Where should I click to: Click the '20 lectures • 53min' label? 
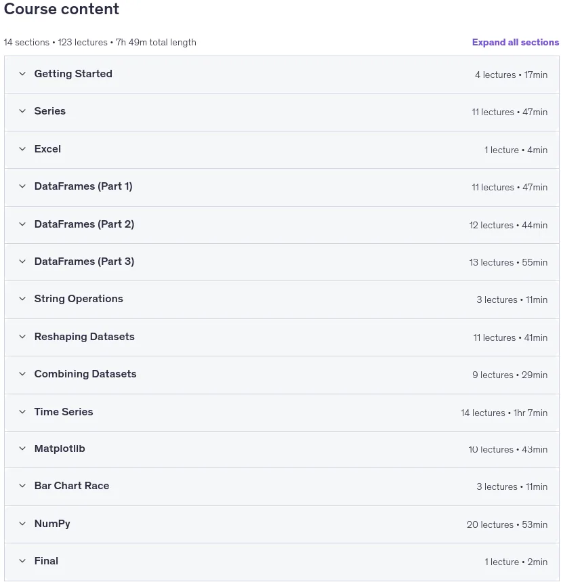pyautogui.click(x=507, y=524)
